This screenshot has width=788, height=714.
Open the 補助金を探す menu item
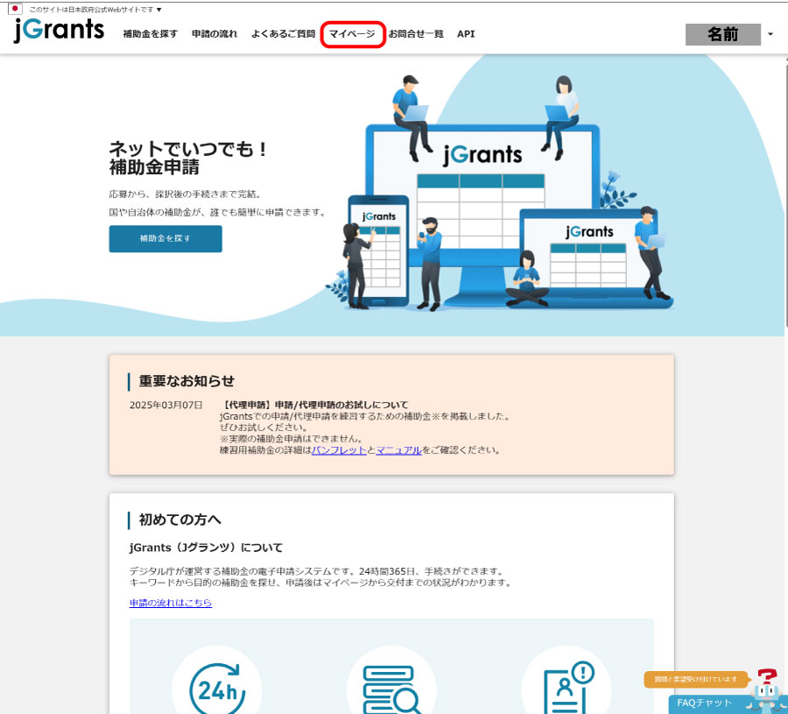[151, 33]
